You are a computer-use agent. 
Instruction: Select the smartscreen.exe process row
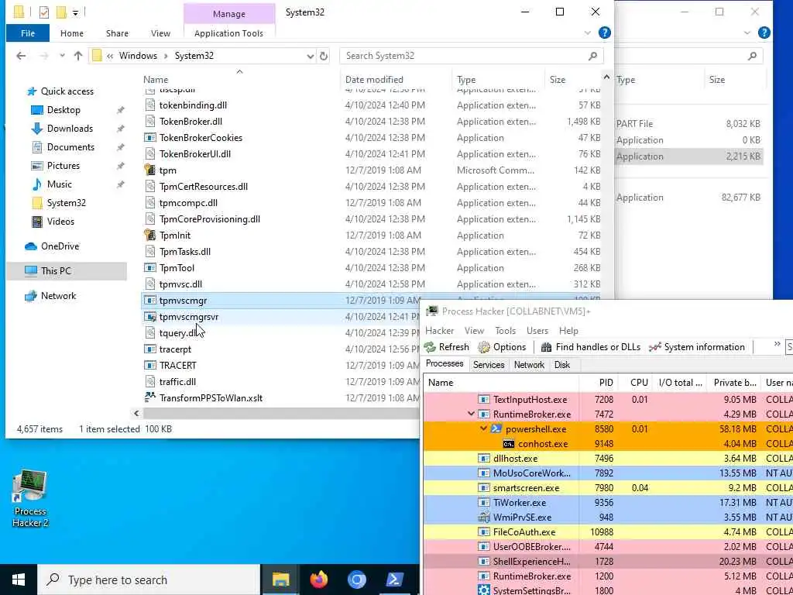pyautogui.click(x=608, y=488)
